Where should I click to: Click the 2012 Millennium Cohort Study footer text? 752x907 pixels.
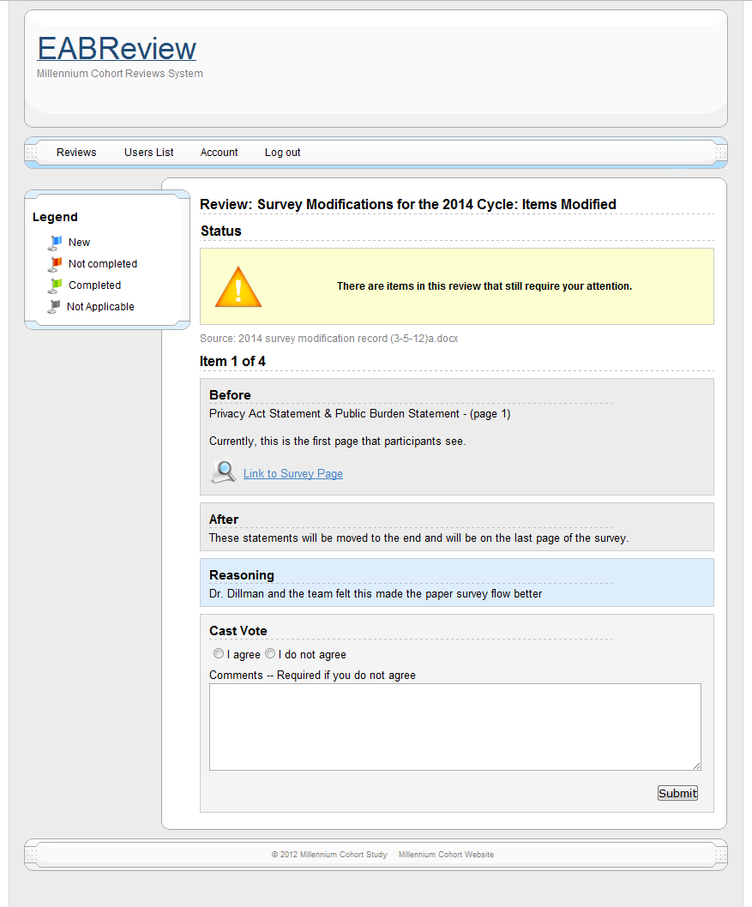click(329, 855)
